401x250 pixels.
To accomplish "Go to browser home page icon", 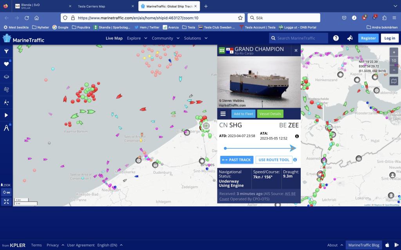I will (x=36, y=18).
